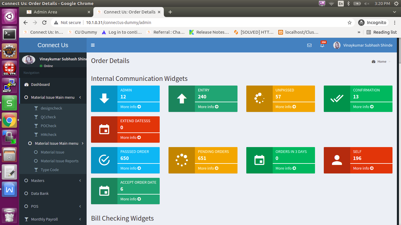This screenshot has width=401, height=225.
Task: Click the SELF widget person icon
Action: click(337, 160)
